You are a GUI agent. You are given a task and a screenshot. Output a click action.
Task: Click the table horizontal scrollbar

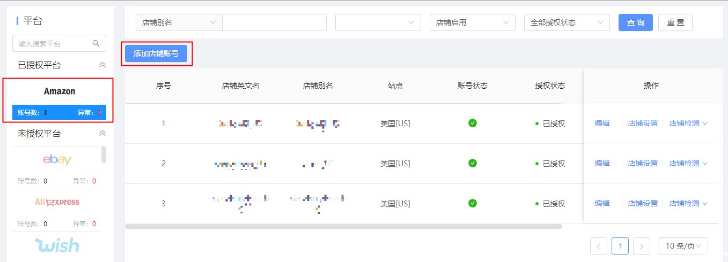tap(343, 226)
